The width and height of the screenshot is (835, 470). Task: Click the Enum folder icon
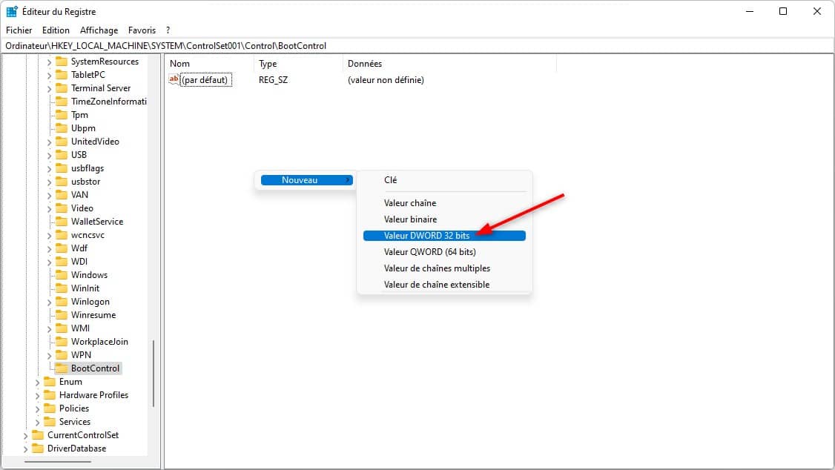(x=50, y=382)
